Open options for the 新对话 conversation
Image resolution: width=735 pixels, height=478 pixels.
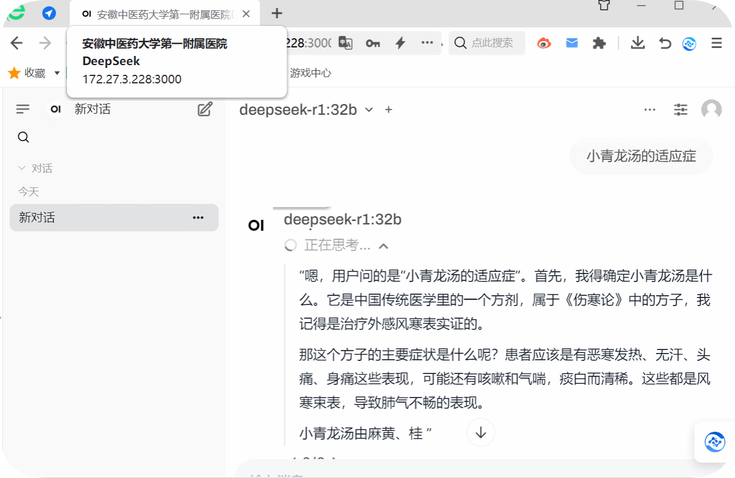[198, 218]
